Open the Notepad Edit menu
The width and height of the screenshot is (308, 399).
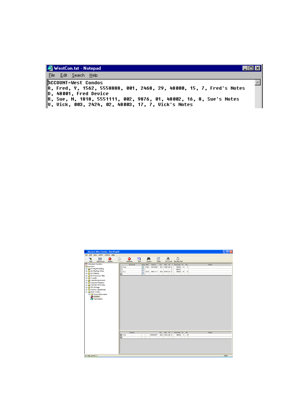coord(64,75)
